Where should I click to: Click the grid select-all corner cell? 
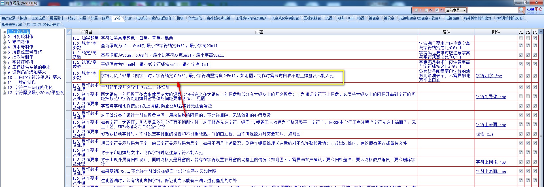click(69, 32)
